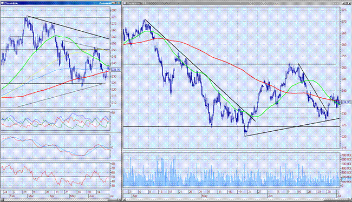Image resolution: width=352 pixels, height=202 pixels.
Task: Select Apr month marker on left time axis
Action: (x=52, y=196)
